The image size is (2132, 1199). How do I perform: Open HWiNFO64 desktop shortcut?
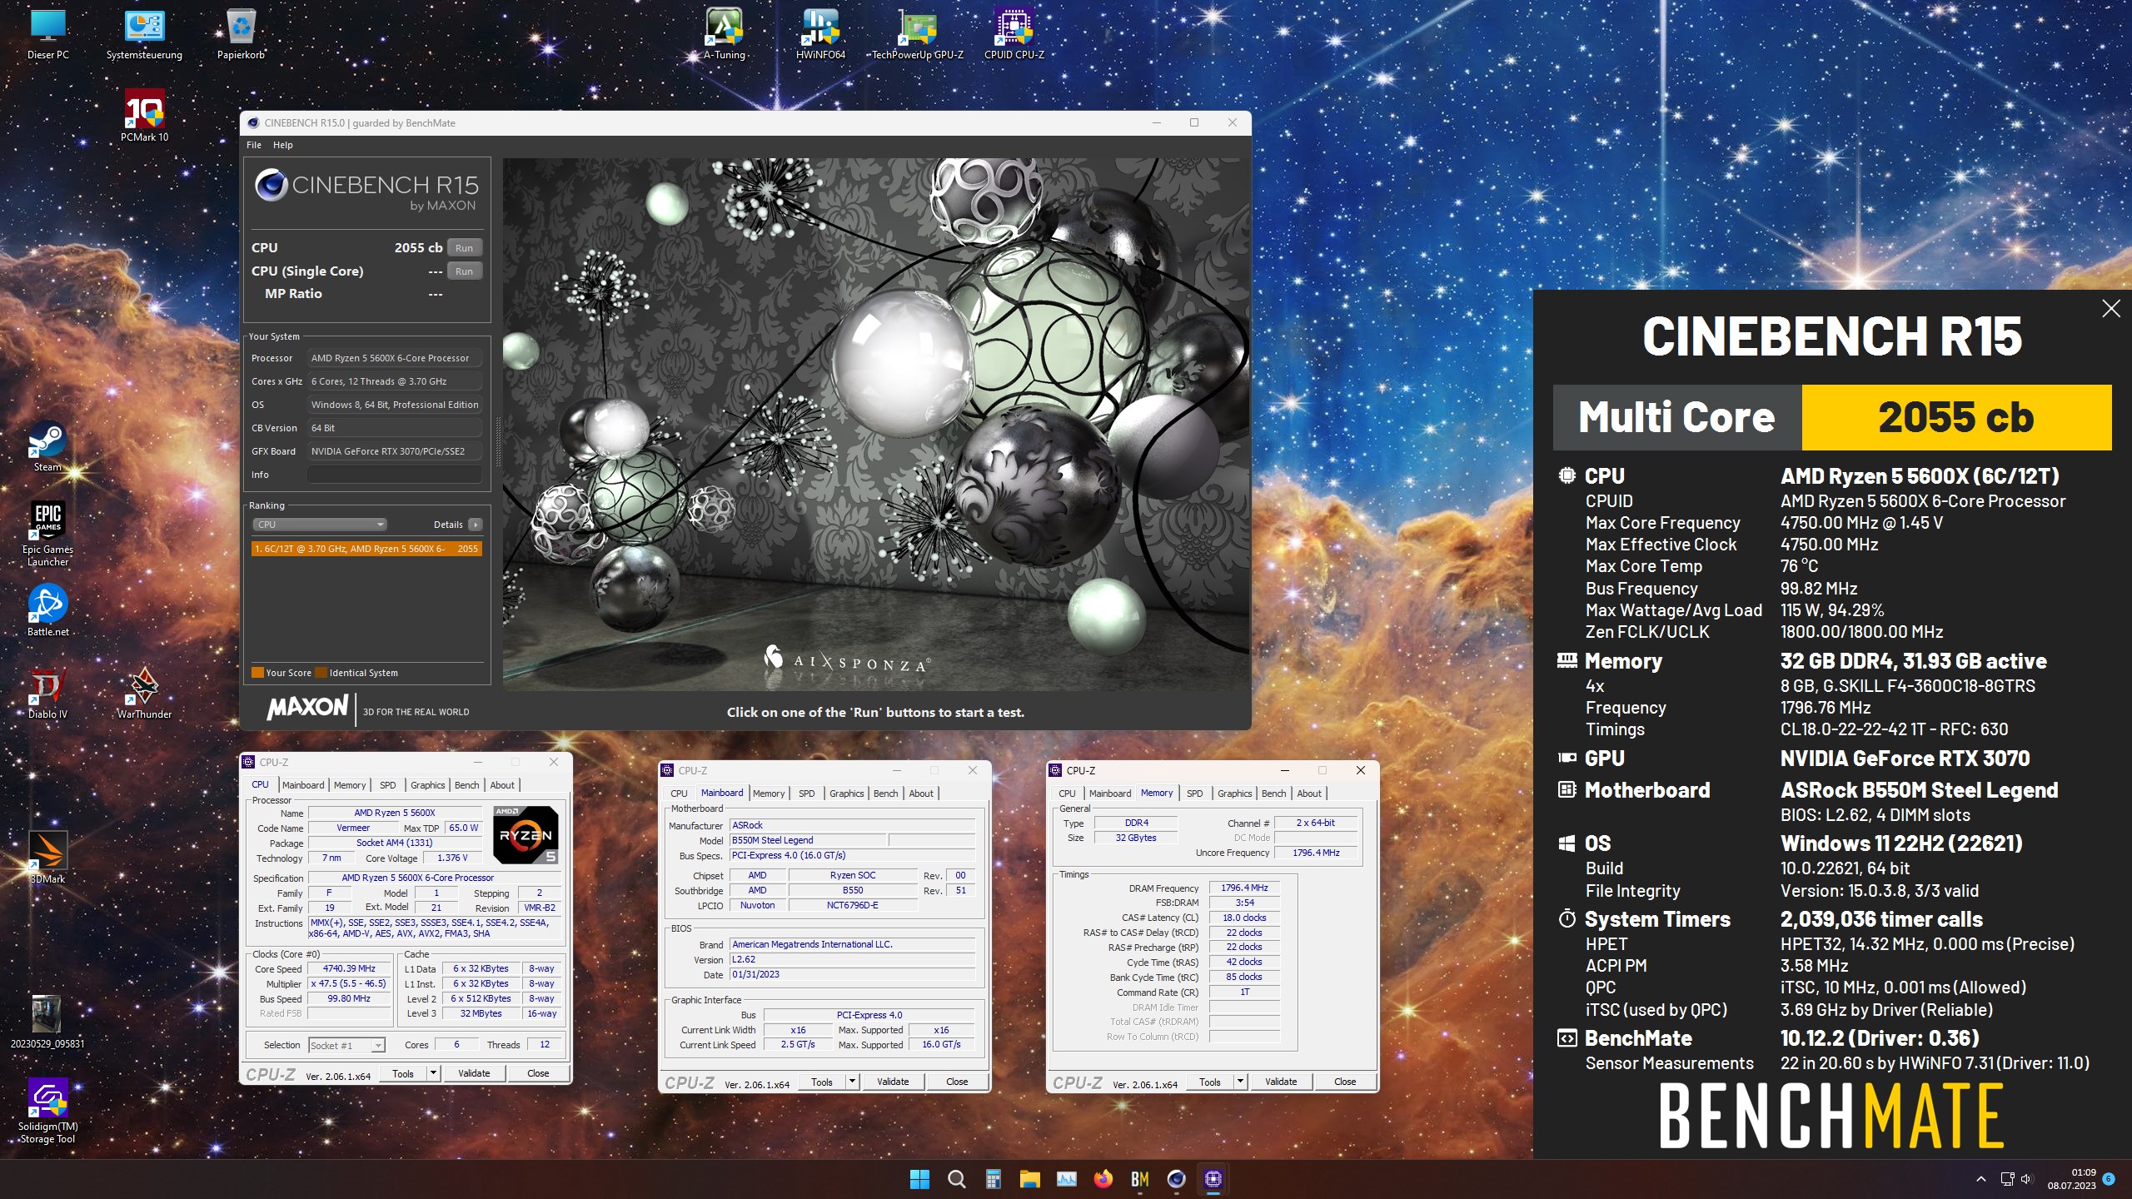(820, 33)
